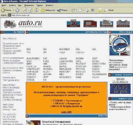133x125 pixels.
Task: Open the LAND ROVER brand link
Action: [66, 61]
